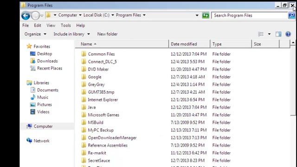297x167 pixels.
Task: Sort by the Name column header
Action: point(122,44)
